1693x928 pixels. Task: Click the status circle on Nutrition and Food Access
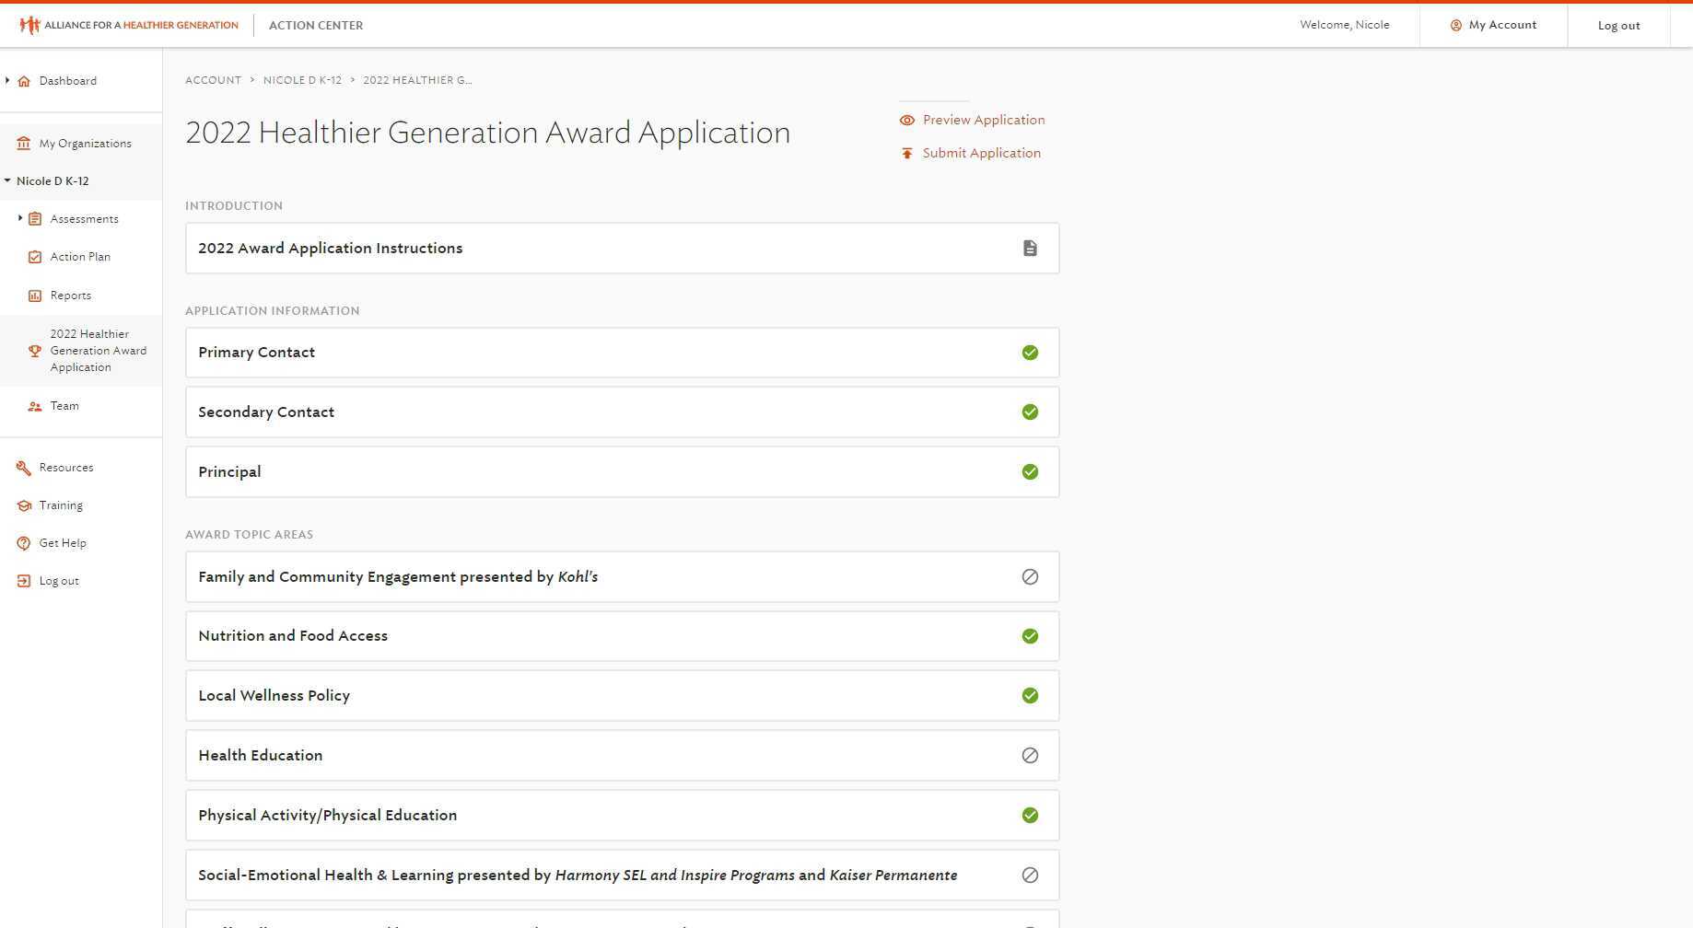[1030, 635]
